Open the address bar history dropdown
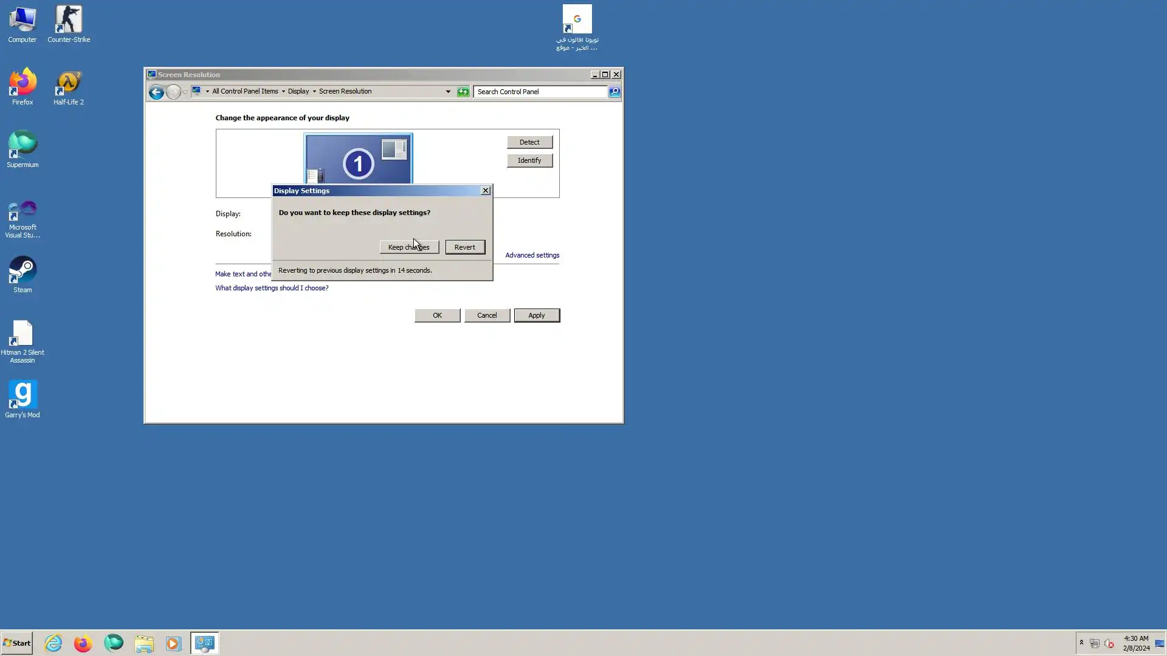Image resolution: width=1167 pixels, height=656 pixels. tap(448, 92)
